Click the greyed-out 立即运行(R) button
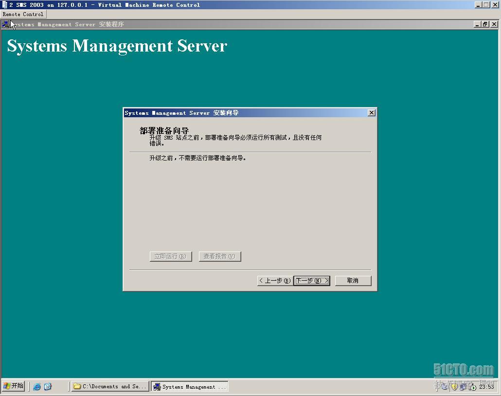Viewport: 501px width, 396px height. tap(171, 256)
